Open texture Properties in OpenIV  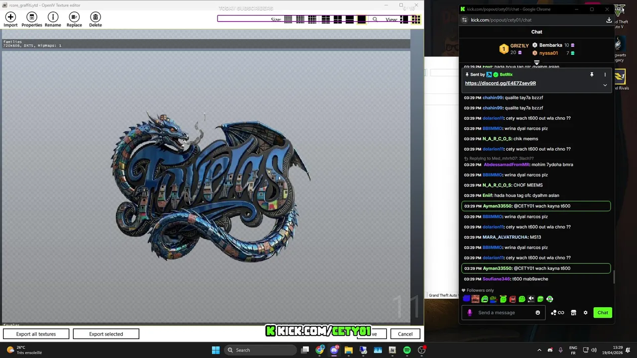click(x=32, y=20)
